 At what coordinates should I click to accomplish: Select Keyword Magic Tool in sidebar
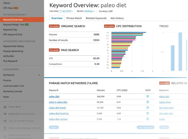click(x=14, y=25)
